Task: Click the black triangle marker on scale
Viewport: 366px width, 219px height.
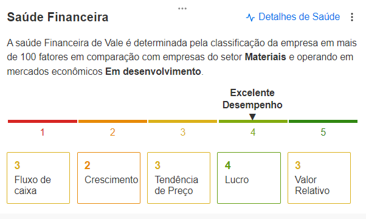Action: (x=252, y=117)
